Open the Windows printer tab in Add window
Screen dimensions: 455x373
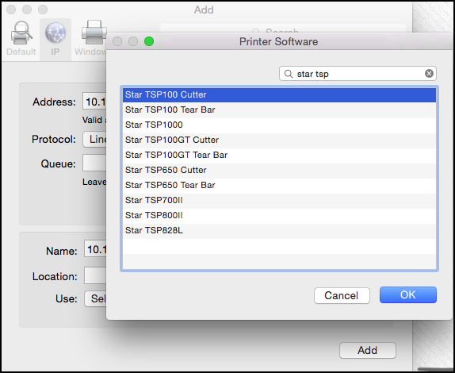click(x=90, y=39)
